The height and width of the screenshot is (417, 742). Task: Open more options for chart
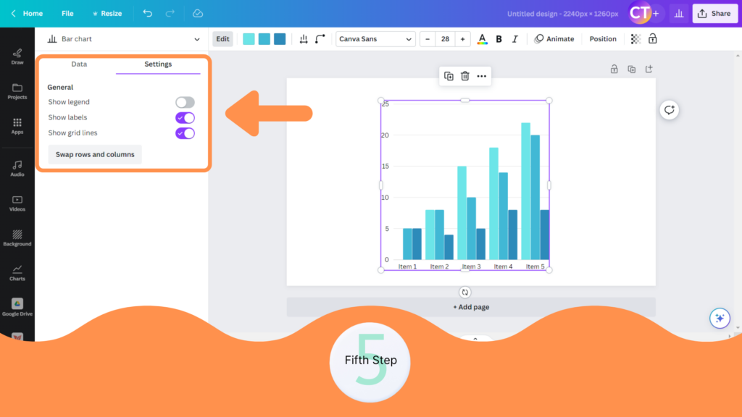coord(482,76)
